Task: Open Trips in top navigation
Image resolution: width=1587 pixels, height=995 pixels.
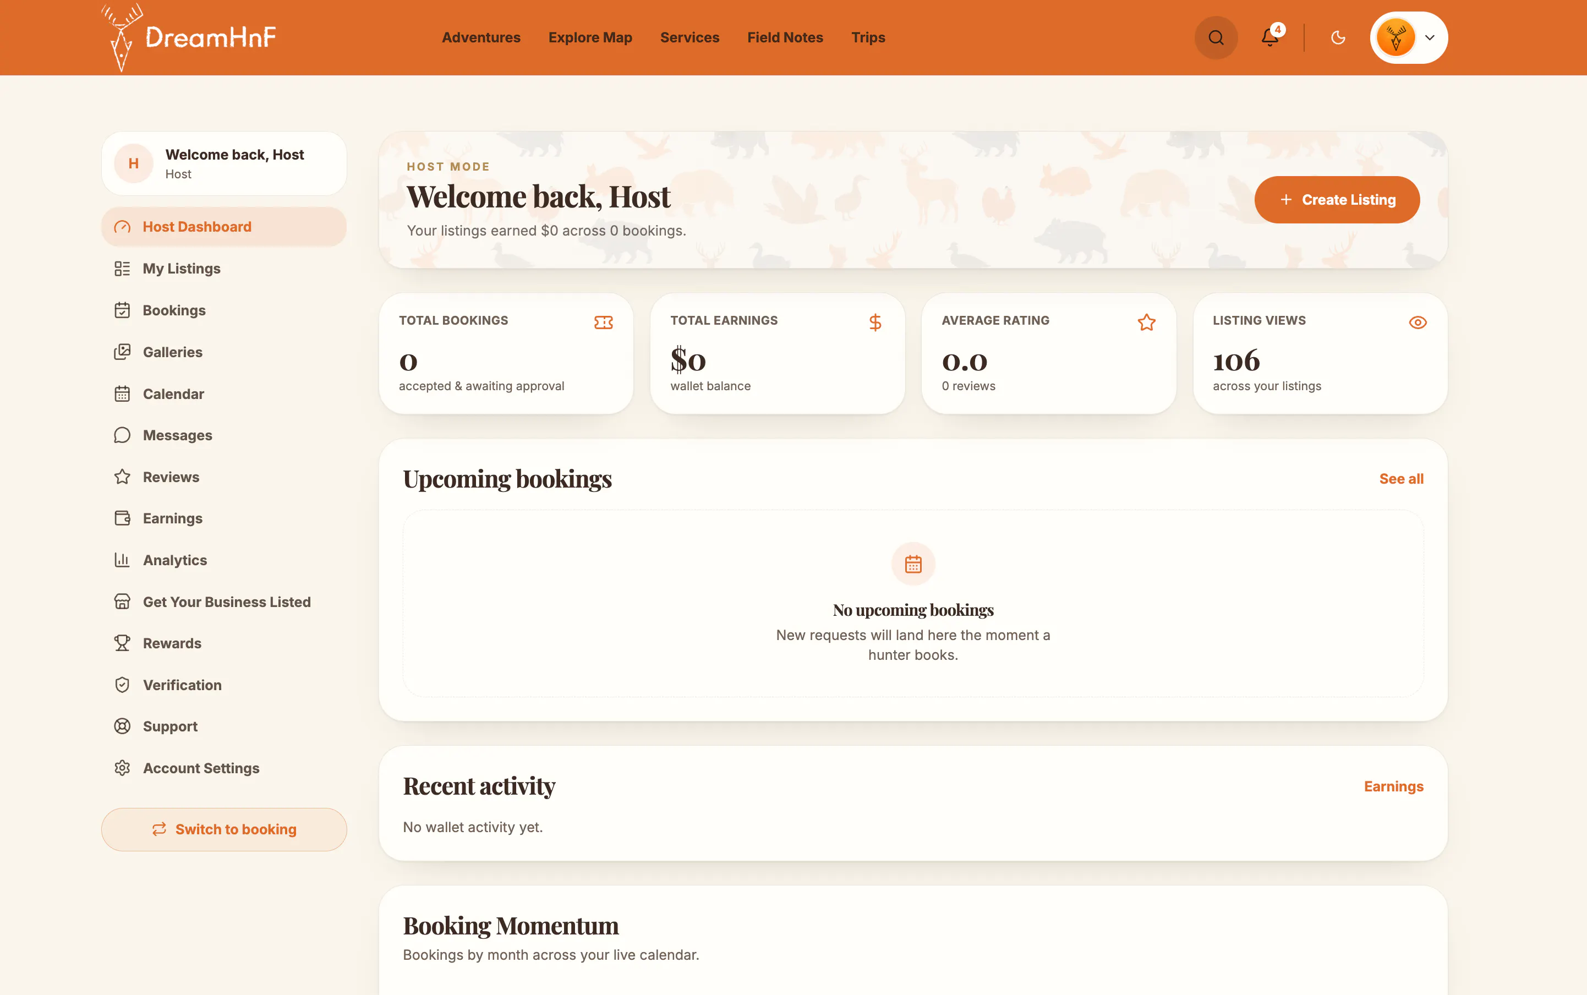Action: (868, 37)
